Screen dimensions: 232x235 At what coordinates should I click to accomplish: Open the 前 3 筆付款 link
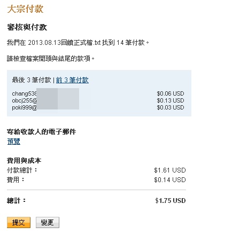(x=72, y=80)
